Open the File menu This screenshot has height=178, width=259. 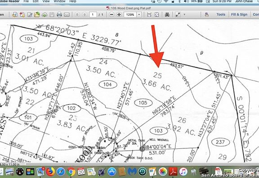(x=26, y=1)
